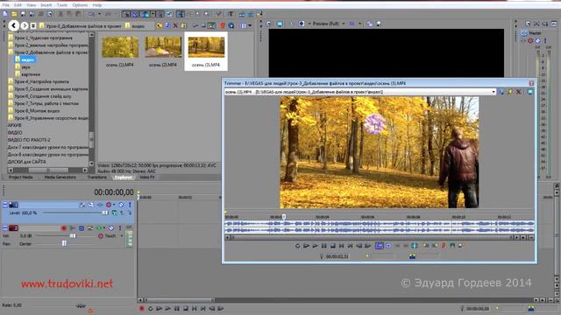Minimize audio track 2 header
This screenshot has width=561, height=315.
5,227
